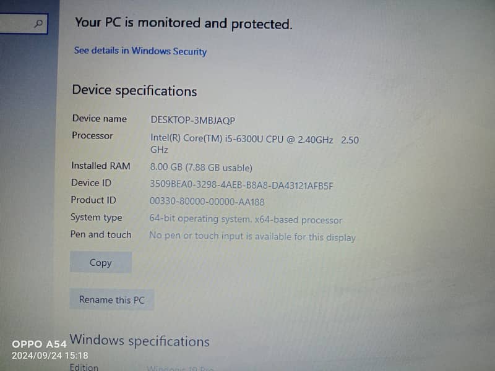The height and width of the screenshot is (371, 495).
Task: Click the Product ID value 00330-80000-00000-AA188
Action: tap(207, 202)
